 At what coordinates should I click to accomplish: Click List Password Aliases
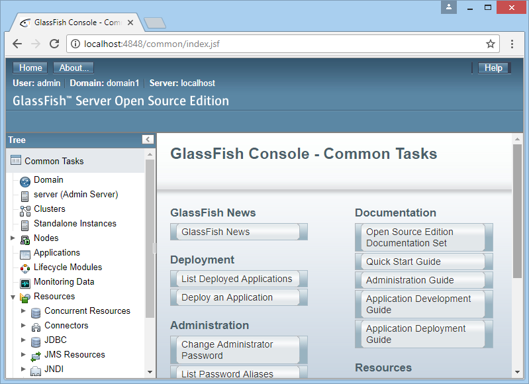239,372
